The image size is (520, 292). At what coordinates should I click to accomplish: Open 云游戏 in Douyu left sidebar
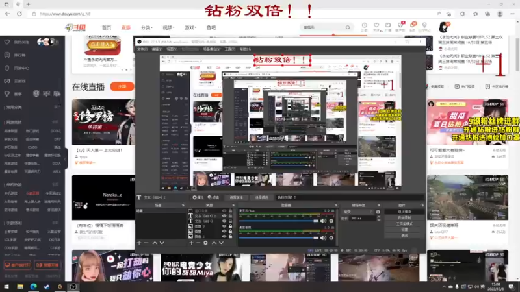point(19,80)
